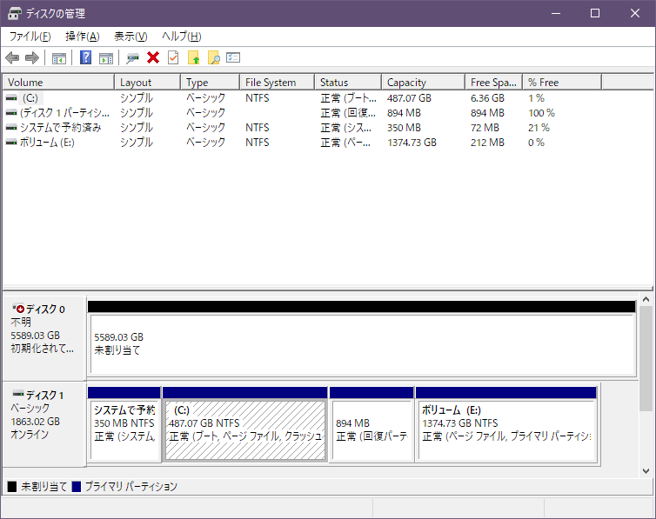Click ディスク 1 disk icon
This screenshot has height=519, width=656.
18,394
